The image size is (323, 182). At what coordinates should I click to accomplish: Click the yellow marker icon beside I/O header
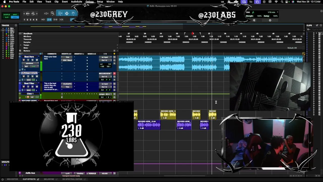pos(114,54)
